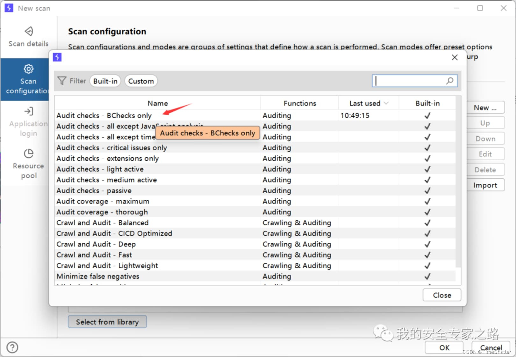The width and height of the screenshot is (516, 357).
Task: Click Built-in checkmark for Minimize false negatives
Action: [427, 276]
